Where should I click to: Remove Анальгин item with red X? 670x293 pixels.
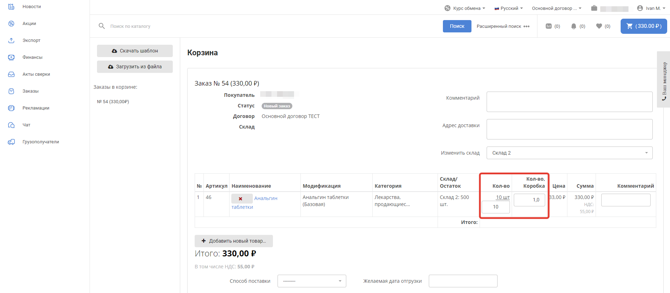point(241,199)
